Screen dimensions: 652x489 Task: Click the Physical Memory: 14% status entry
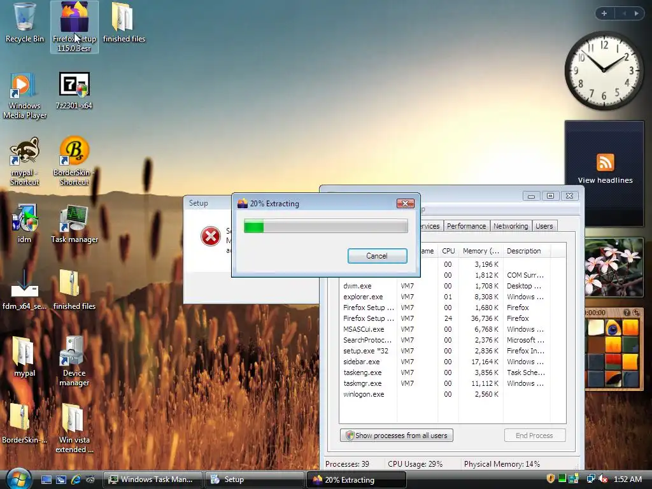(x=502, y=464)
